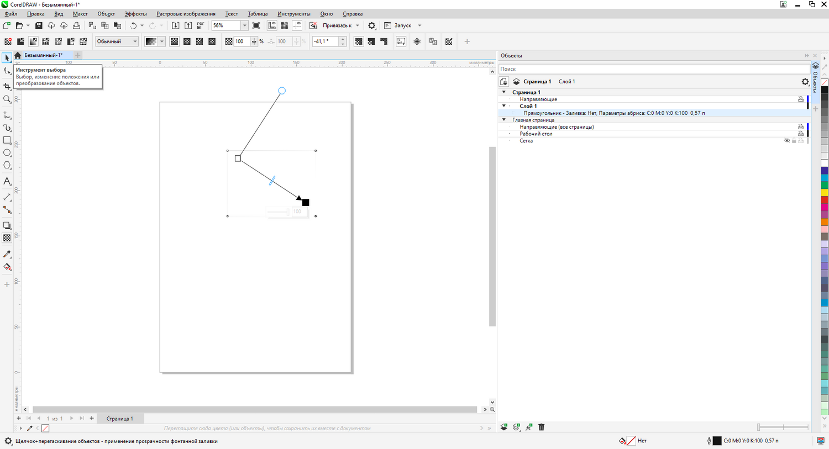
Task: Click the Copy transparency icon
Action: coord(433,41)
